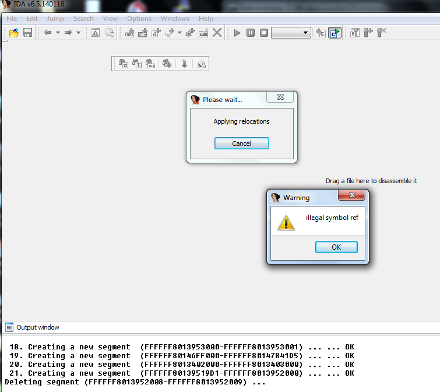This screenshot has width=440, height=392.
Task: Click the binoculars text search icon
Action: click(x=137, y=64)
